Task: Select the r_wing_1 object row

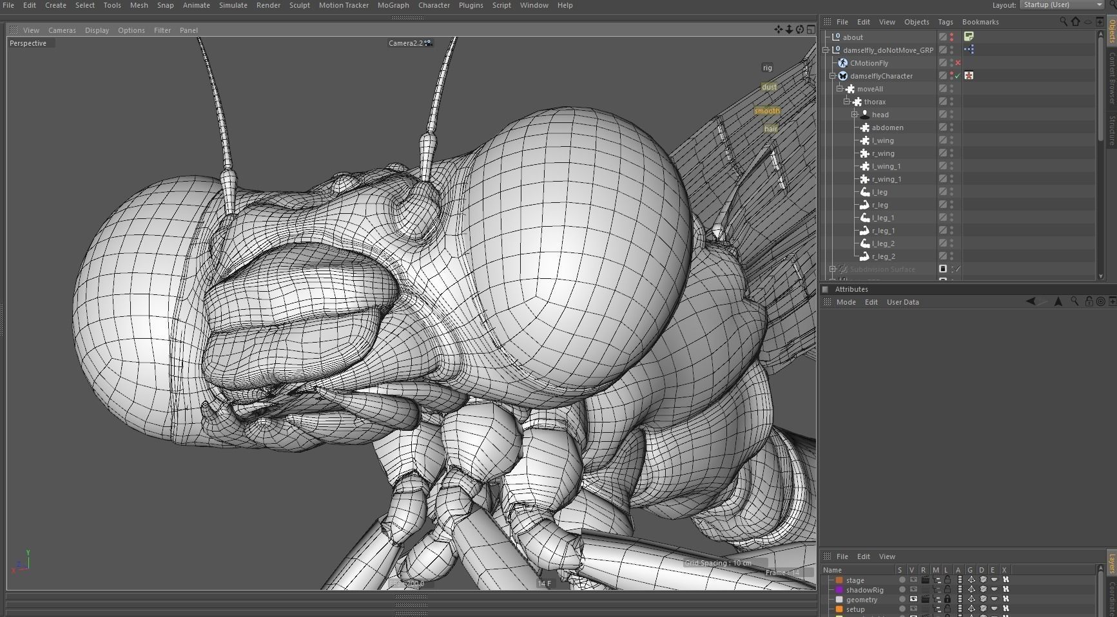Action: click(887, 179)
